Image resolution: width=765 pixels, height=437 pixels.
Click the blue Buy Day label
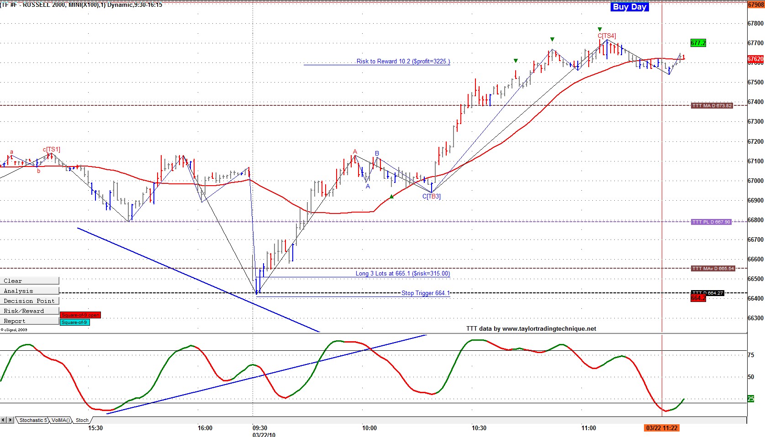[630, 7]
